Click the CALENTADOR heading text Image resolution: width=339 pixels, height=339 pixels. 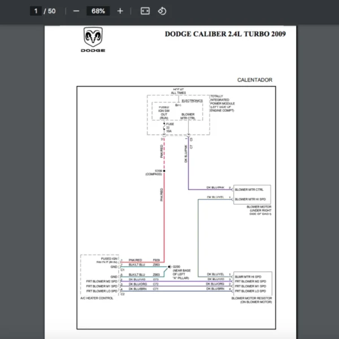(x=254, y=80)
